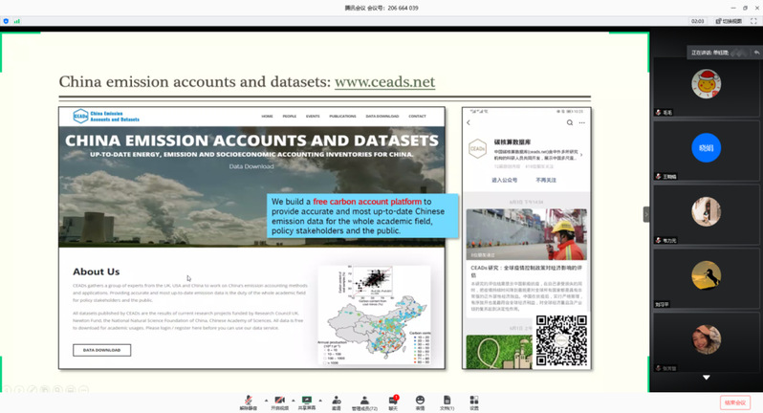Click next slide arrow in faint slideshow controls
Screen dimensions: 763x413
(x=19, y=390)
